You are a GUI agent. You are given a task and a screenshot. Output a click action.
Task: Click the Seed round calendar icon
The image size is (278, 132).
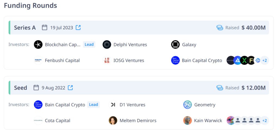(36, 88)
